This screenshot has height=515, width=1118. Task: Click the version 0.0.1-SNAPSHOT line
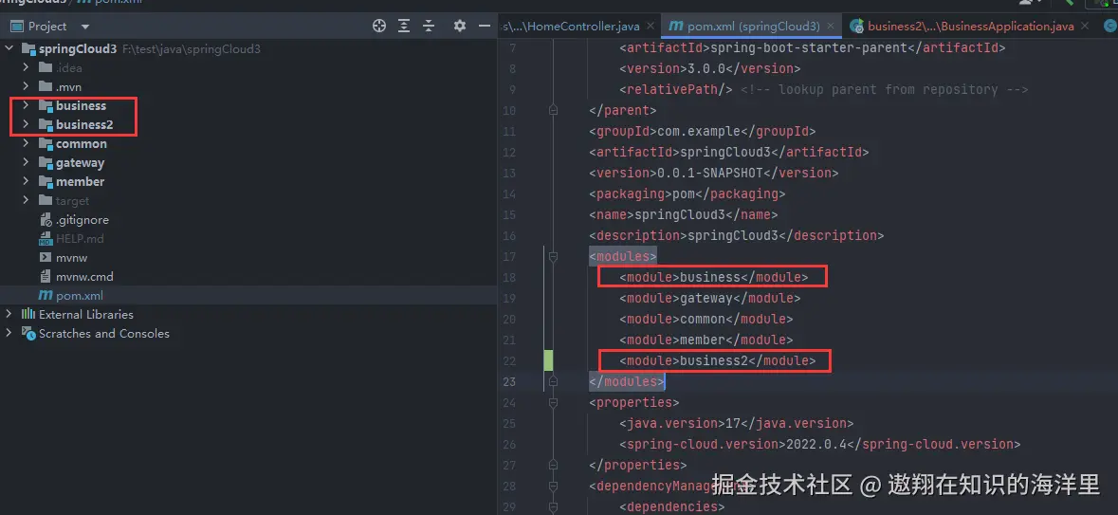[x=714, y=173]
